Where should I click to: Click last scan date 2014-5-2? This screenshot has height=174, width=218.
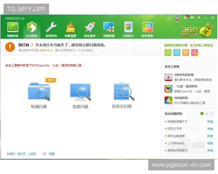[x=46, y=50]
